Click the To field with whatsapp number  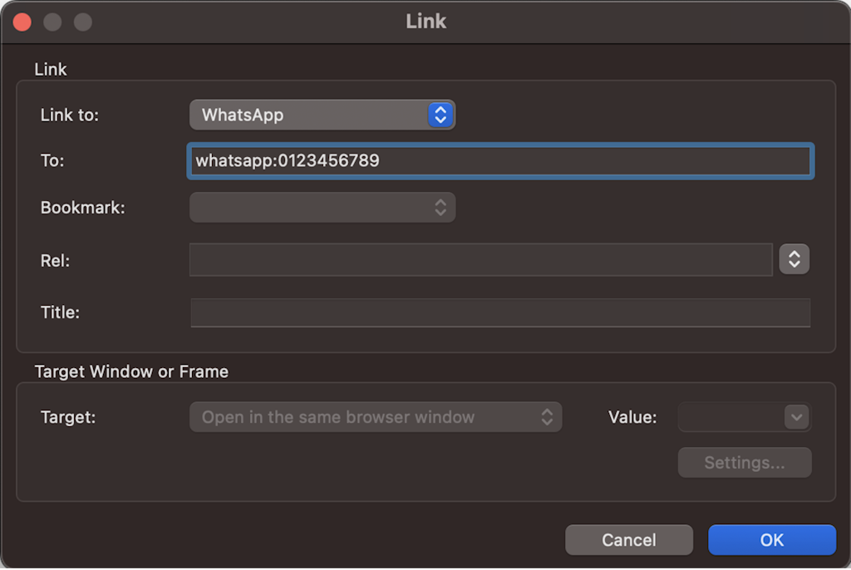[499, 160]
